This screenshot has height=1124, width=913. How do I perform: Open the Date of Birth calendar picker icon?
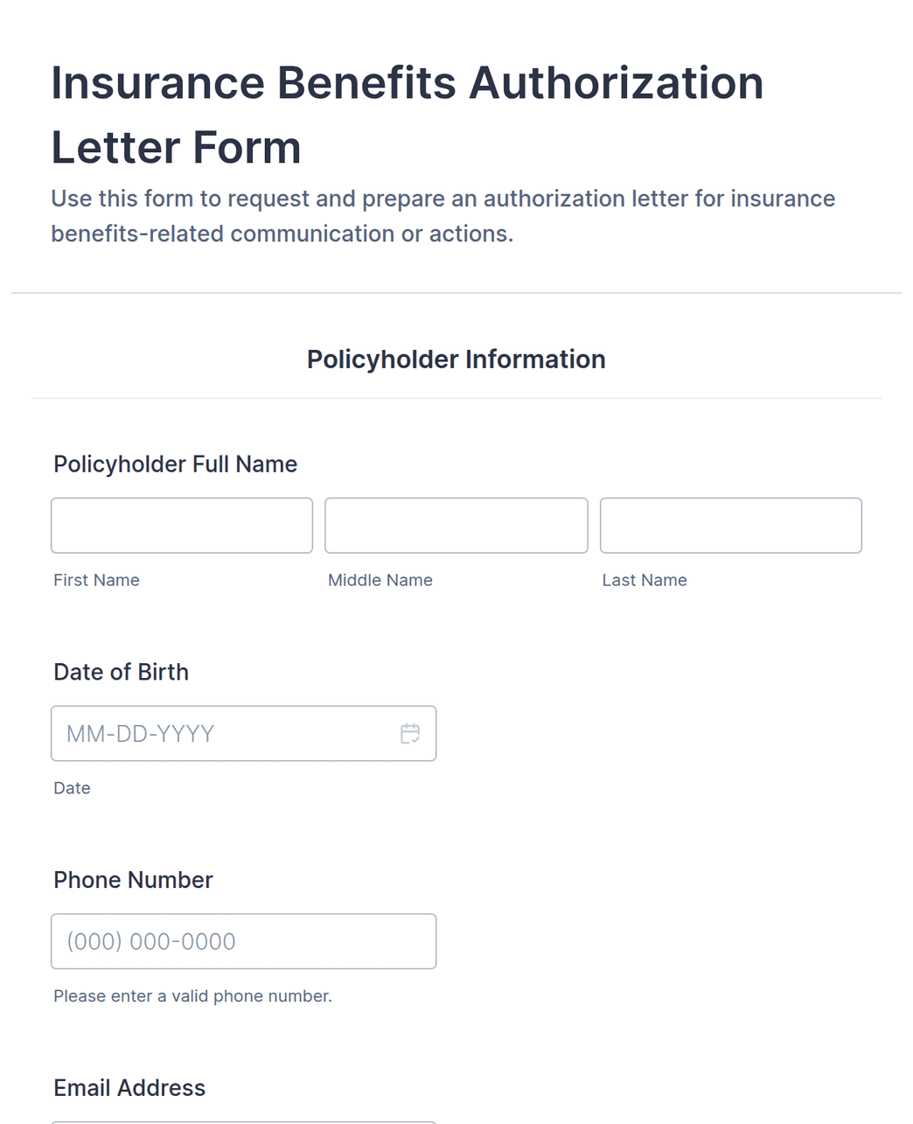(x=410, y=733)
